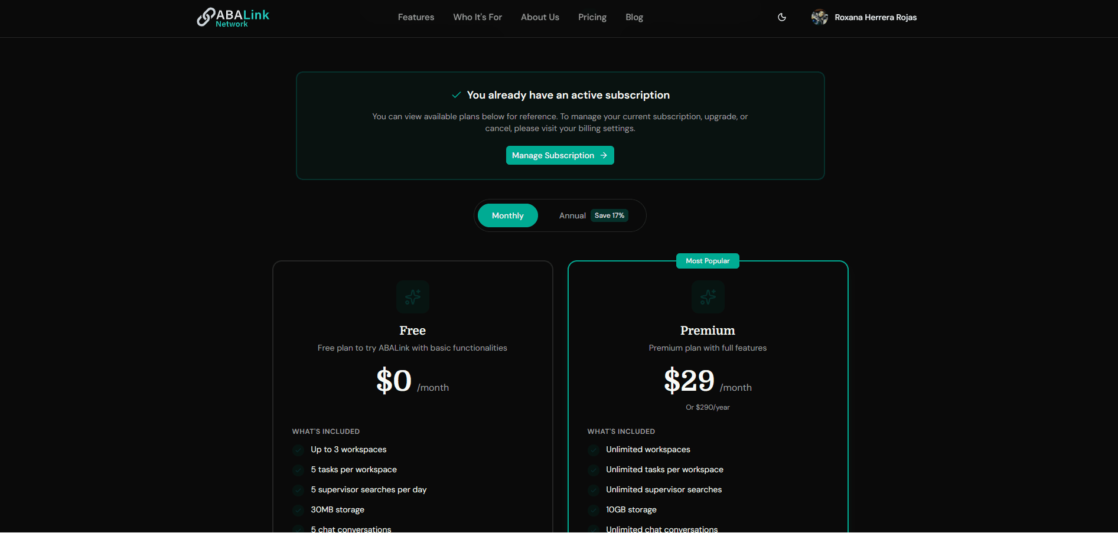Click '5 supervisor searches per day' text
The width and height of the screenshot is (1118, 533).
369,490
